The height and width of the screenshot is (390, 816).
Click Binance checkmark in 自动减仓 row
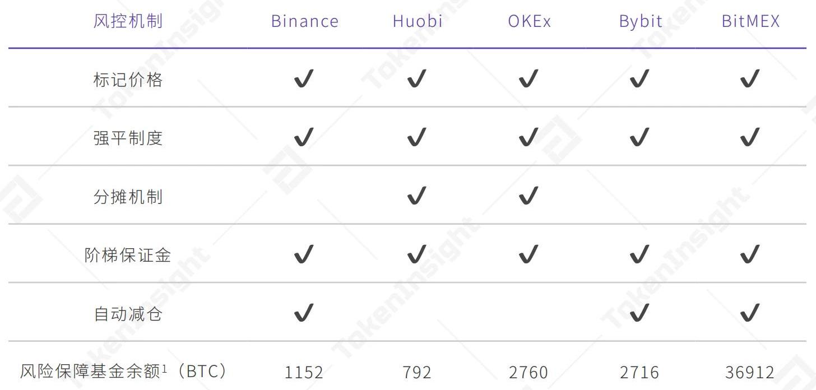pos(304,313)
